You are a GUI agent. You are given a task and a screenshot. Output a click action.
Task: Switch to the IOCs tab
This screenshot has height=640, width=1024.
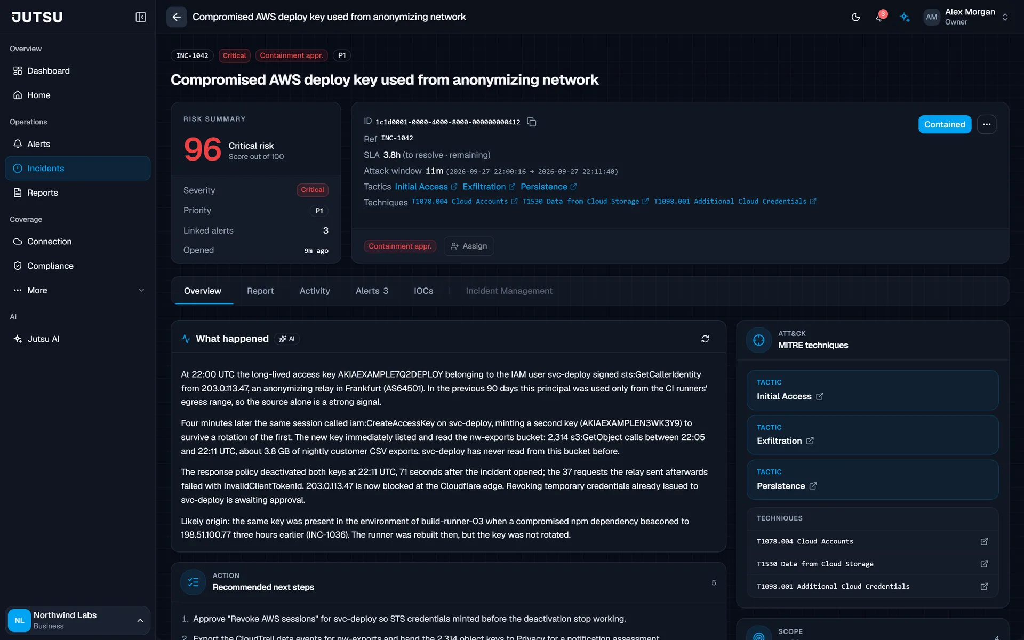[423, 291]
